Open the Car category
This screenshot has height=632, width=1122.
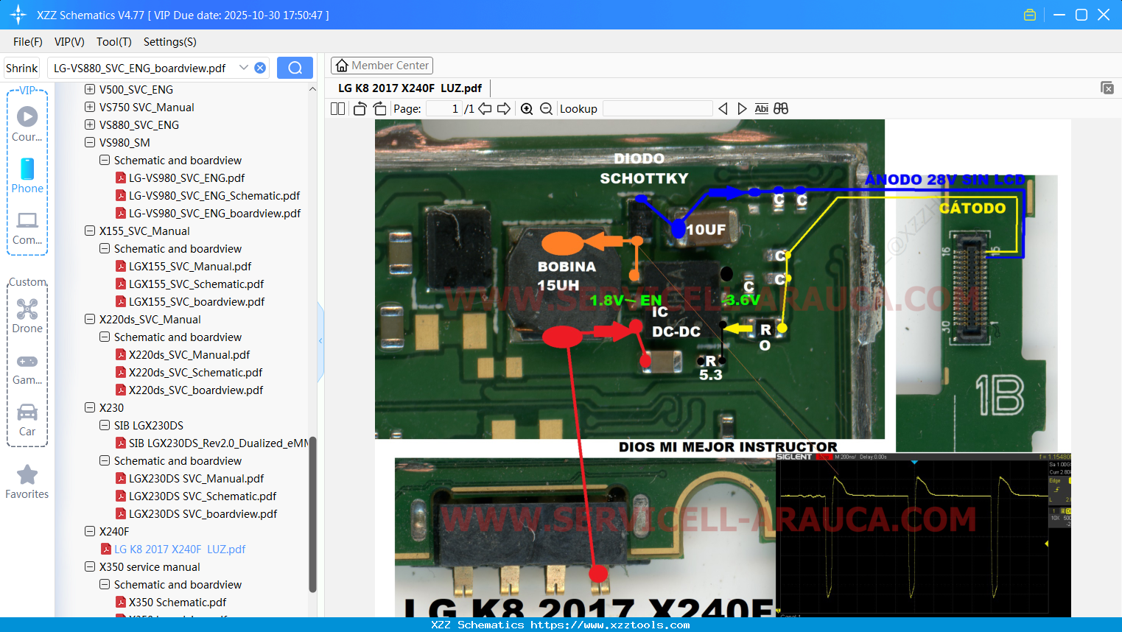pos(27,419)
